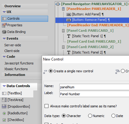The width and height of the screenshot is (129, 124).
Task: Select the 'Button: Add Panel' tree entry
Action: pyautogui.click(x=86, y=14)
